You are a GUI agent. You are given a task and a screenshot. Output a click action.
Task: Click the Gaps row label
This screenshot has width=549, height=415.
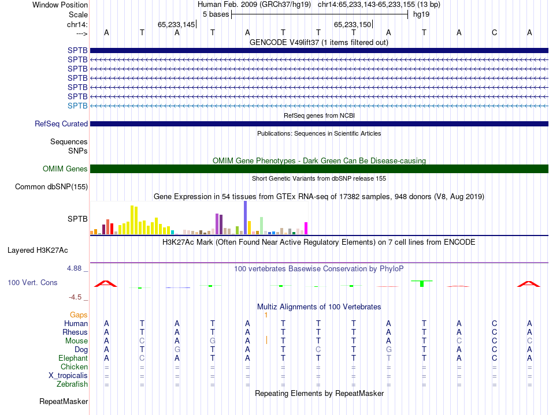click(79, 315)
